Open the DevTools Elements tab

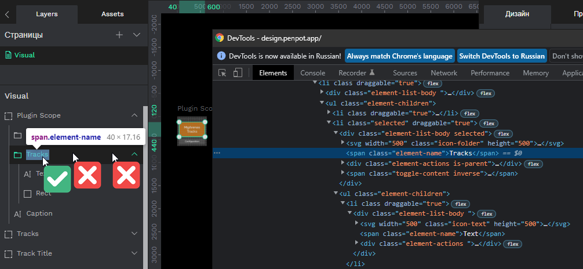click(x=274, y=73)
